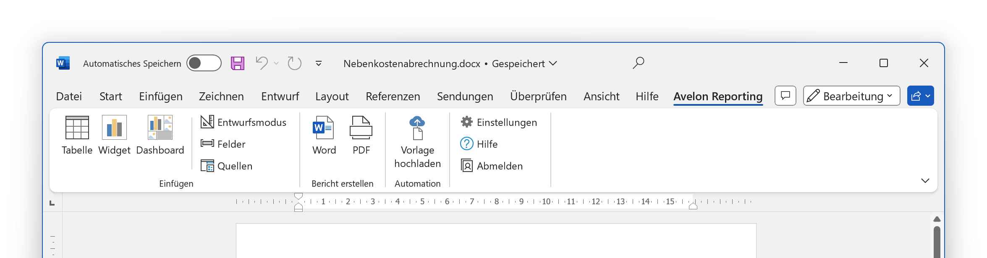This screenshot has height=258, width=987.
Task: Insert a Widget chart
Action: click(x=114, y=135)
